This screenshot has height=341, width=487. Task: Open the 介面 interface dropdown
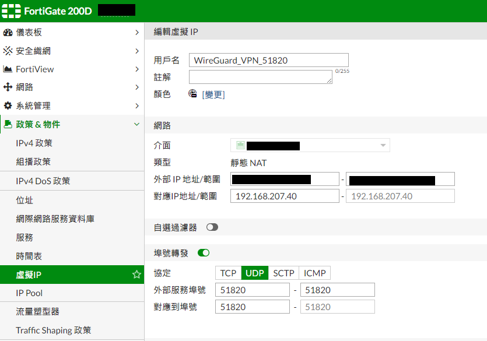(x=310, y=145)
